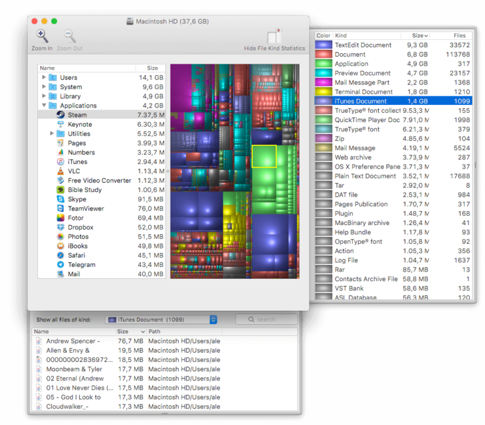Click the Zoom Out magnifier icon
Screen dimensions: 485x425
pyautogui.click(x=69, y=36)
